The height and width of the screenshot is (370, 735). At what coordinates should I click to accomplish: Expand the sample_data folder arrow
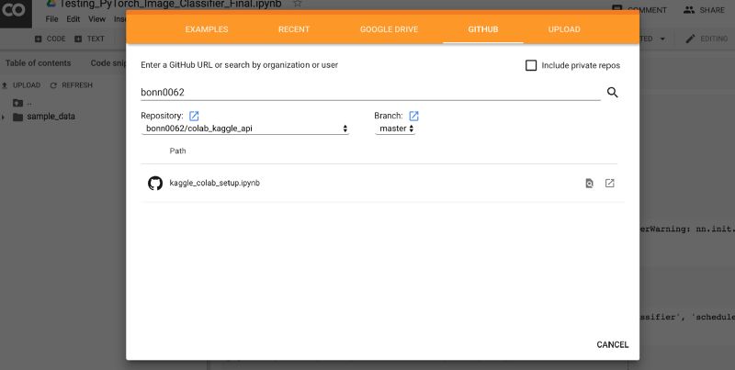pyautogui.click(x=4, y=117)
